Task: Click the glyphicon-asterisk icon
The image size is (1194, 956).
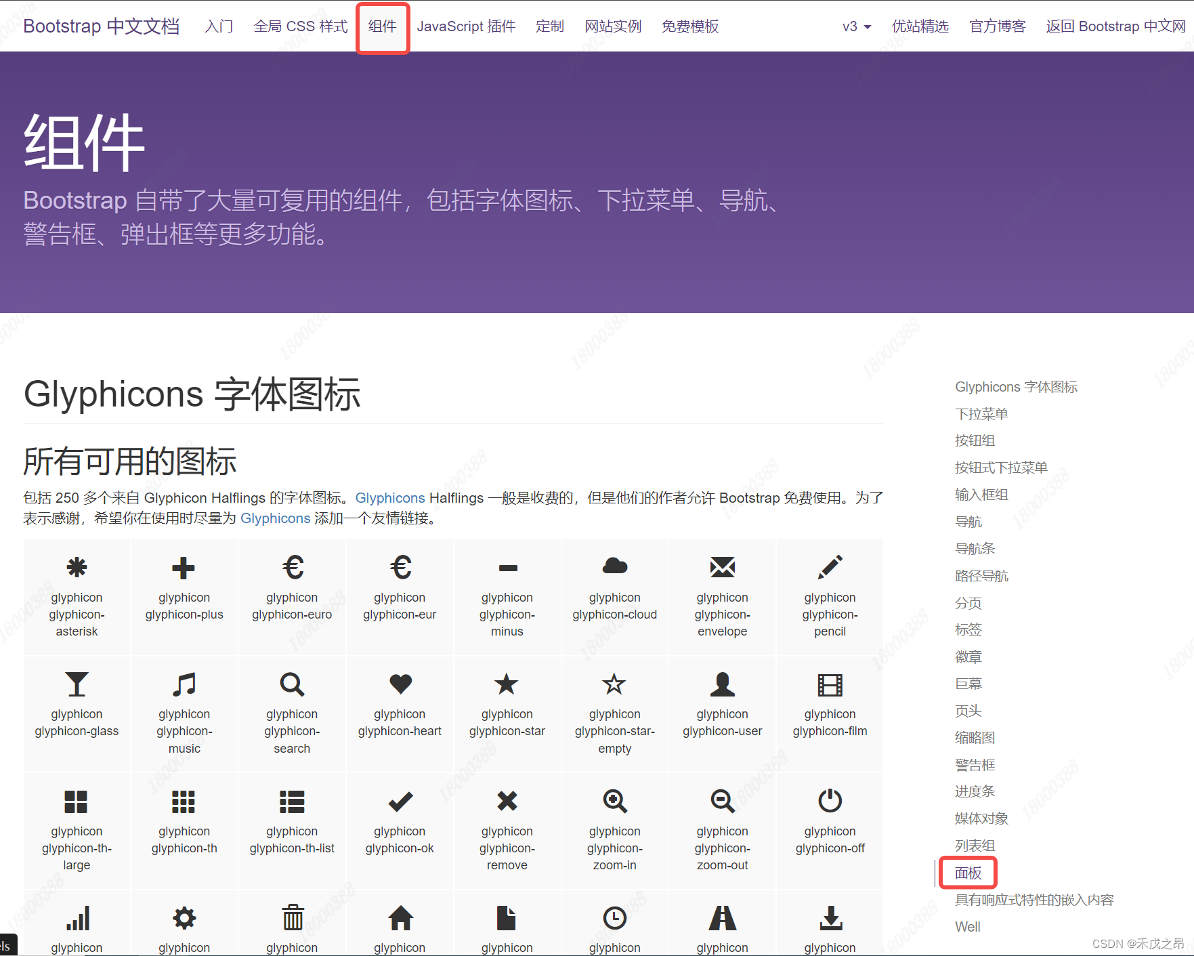Action: tap(77, 567)
